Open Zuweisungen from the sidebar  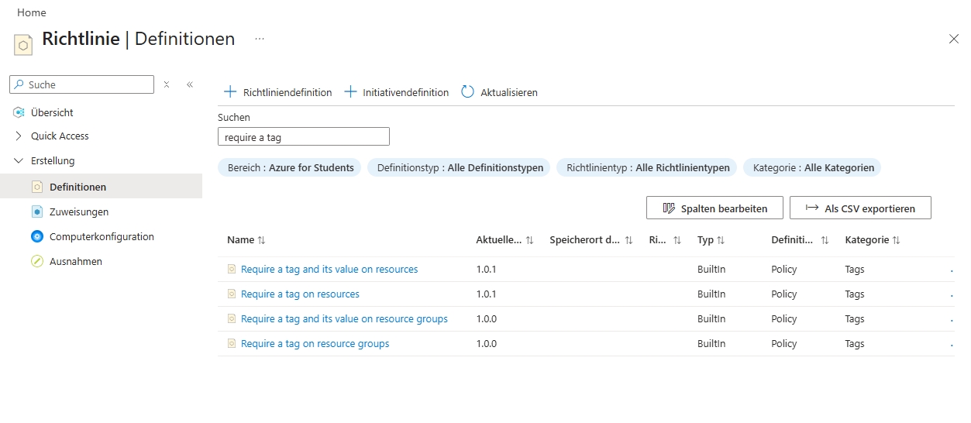(78, 211)
